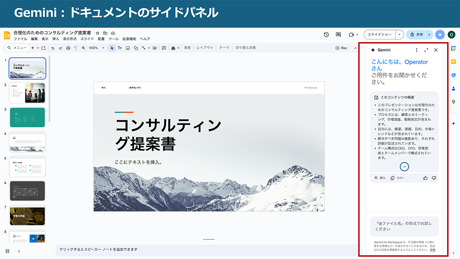Check the cloud save status icon

tap(113, 33)
